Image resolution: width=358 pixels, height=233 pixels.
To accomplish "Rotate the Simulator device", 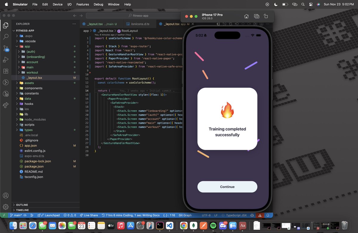I will point(266,16).
